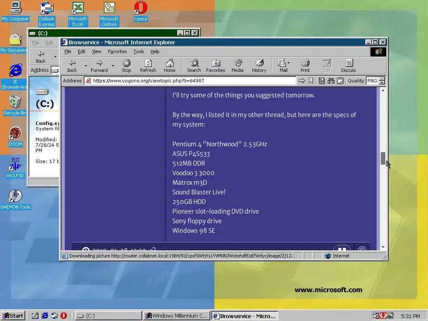Launch Internet Explorer from Quick Launch

click(x=45, y=316)
